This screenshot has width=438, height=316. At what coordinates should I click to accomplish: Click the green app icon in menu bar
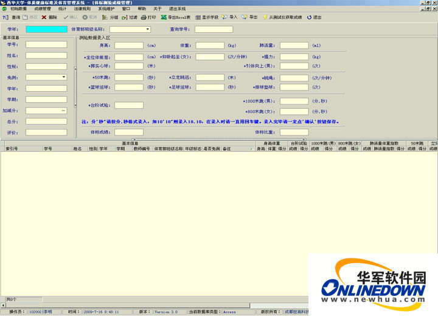(4, 9)
